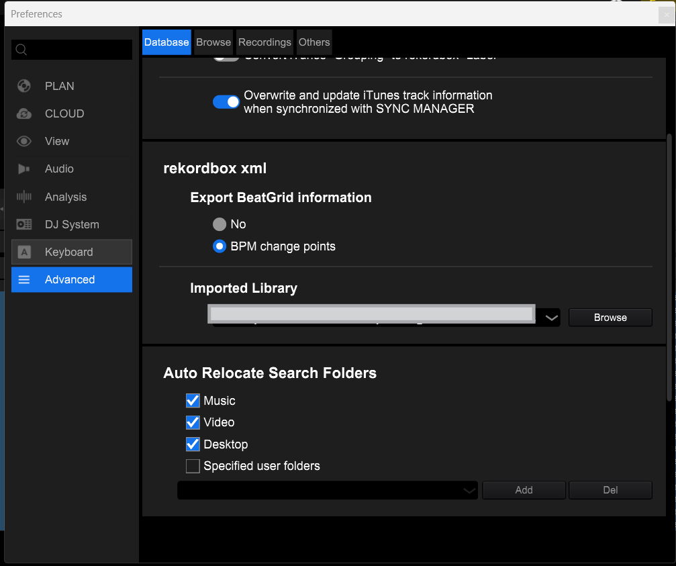The image size is (676, 566).
Task: Switch to the Browse tab
Action: pos(213,42)
